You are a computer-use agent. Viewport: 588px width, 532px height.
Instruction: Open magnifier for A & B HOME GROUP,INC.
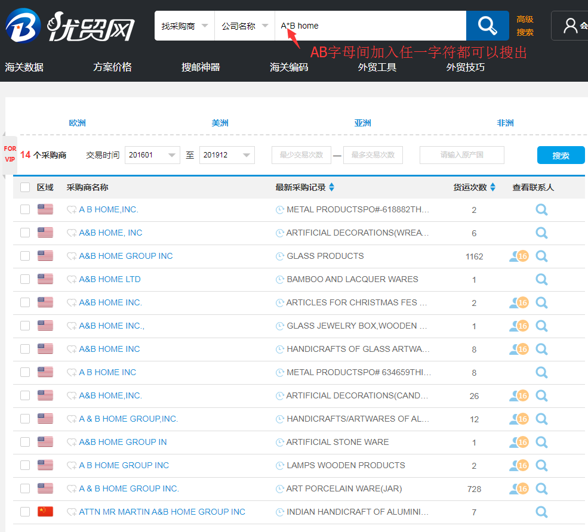[x=541, y=419]
